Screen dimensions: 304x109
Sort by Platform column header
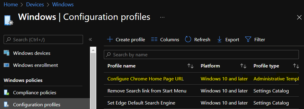click(x=210, y=66)
